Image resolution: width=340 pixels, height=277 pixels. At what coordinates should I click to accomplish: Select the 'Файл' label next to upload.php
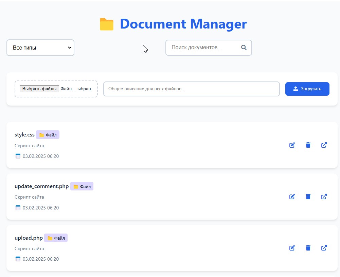pos(56,238)
